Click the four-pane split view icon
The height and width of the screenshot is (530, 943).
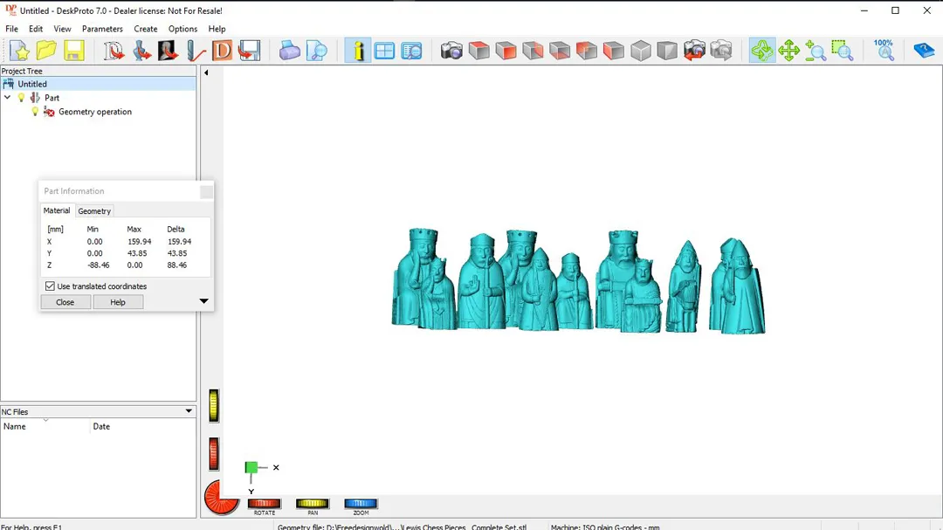tap(384, 51)
